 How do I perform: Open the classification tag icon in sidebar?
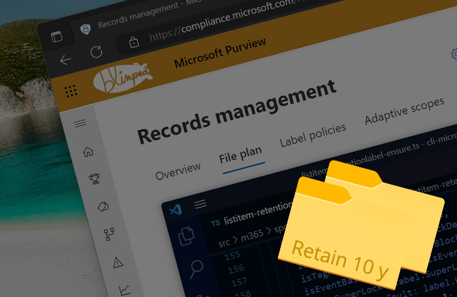(x=103, y=206)
